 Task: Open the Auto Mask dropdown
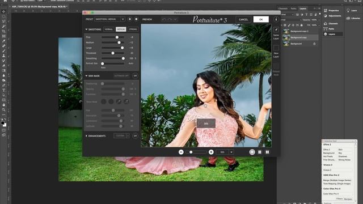[121, 75]
